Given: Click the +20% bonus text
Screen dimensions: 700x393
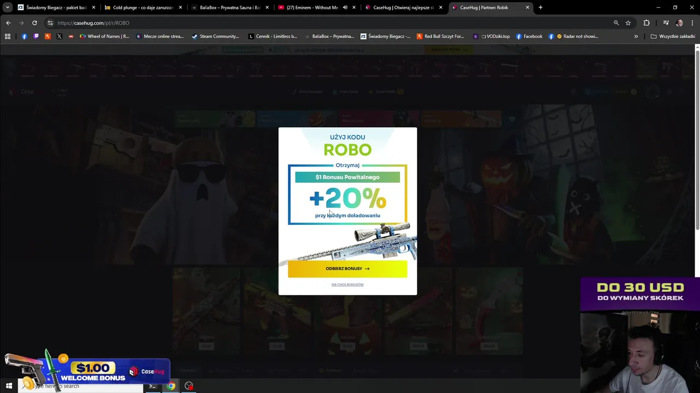Looking at the screenshot, I should click(x=348, y=198).
